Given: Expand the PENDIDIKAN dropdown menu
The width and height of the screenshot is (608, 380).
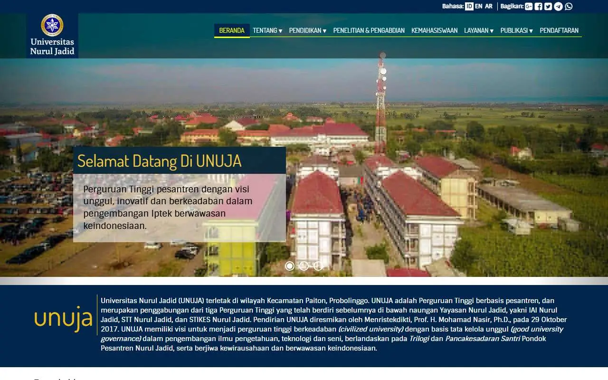Looking at the screenshot, I should click(307, 30).
